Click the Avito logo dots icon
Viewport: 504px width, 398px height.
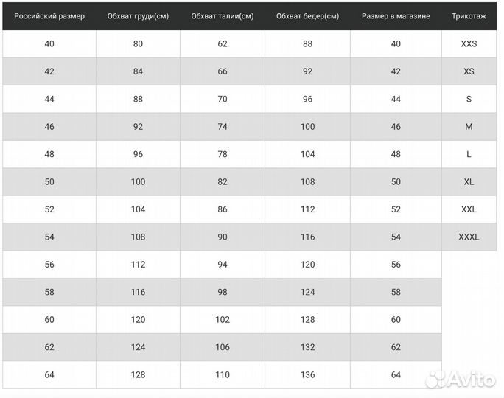click(436, 379)
